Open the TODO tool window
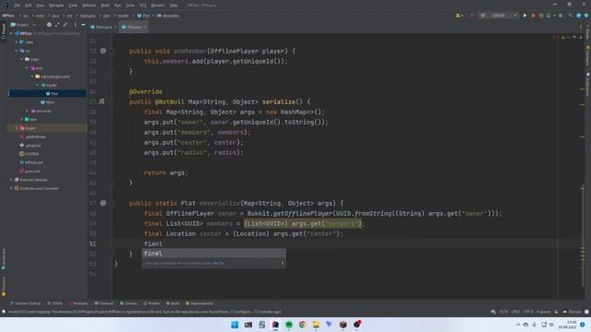 click(x=54, y=303)
